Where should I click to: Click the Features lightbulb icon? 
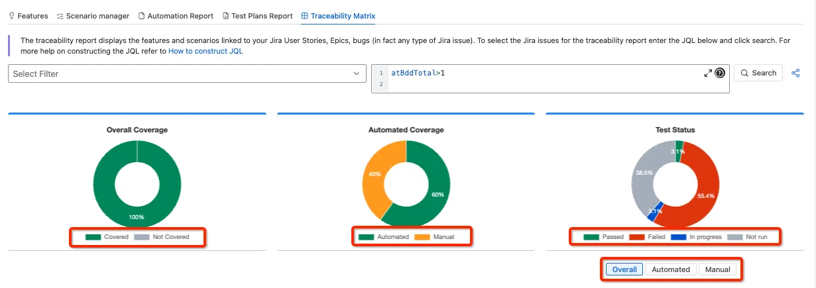click(11, 15)
